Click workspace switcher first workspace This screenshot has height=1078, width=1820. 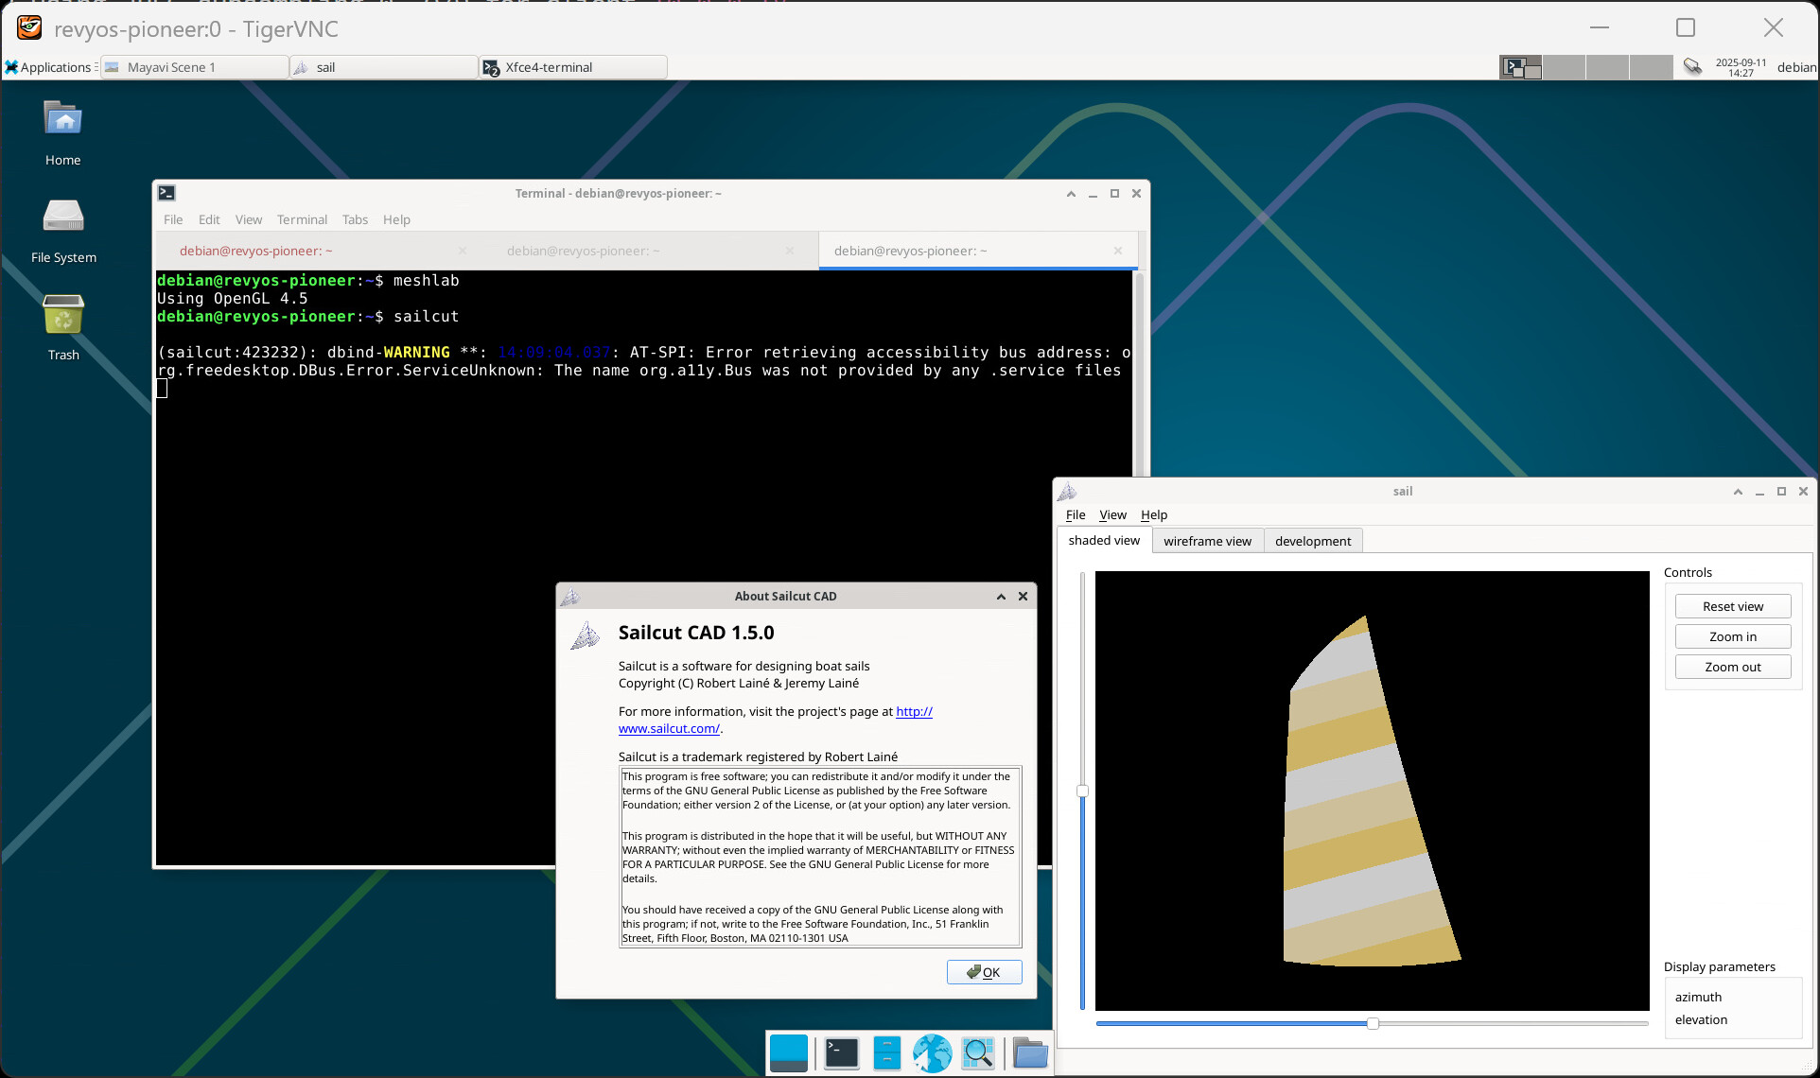pos(1520,67)
